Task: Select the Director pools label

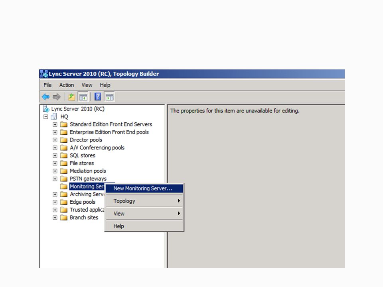Action: pyautogui.click(x=86, y=140)
